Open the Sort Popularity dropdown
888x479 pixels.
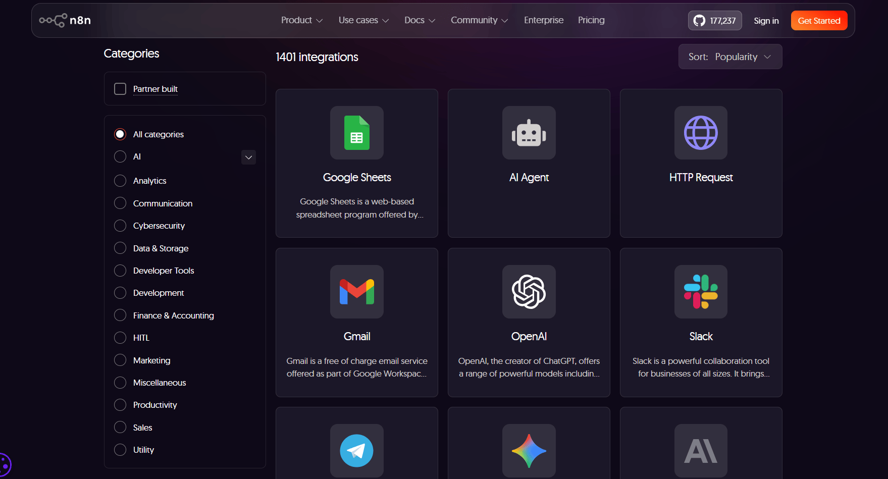pos(730,57)
